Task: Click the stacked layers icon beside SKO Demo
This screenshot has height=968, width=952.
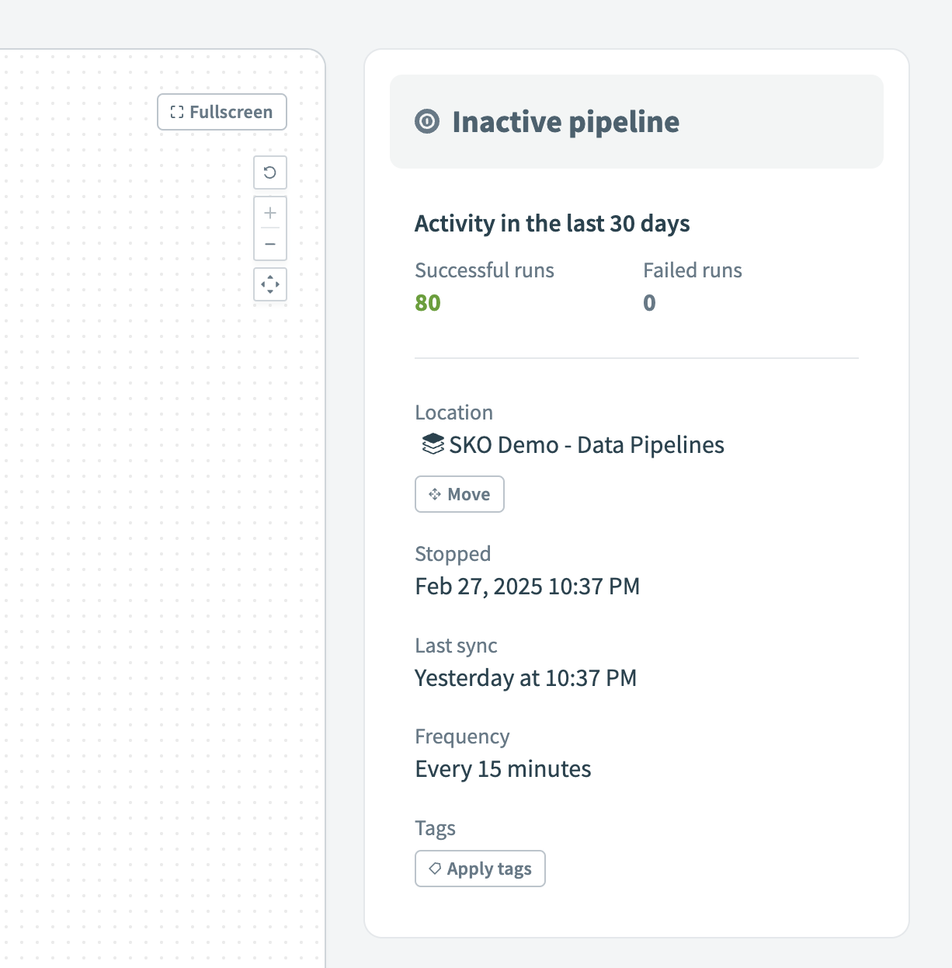Action: (431, 445)
